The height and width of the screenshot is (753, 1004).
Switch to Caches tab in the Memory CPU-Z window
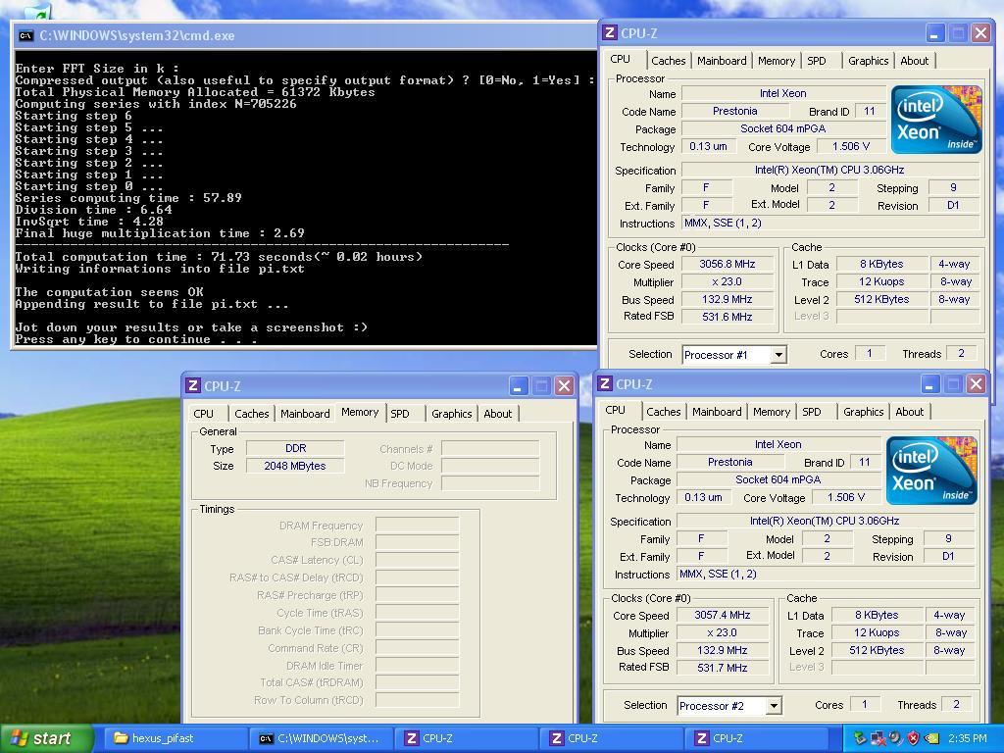tap(251, 414)
